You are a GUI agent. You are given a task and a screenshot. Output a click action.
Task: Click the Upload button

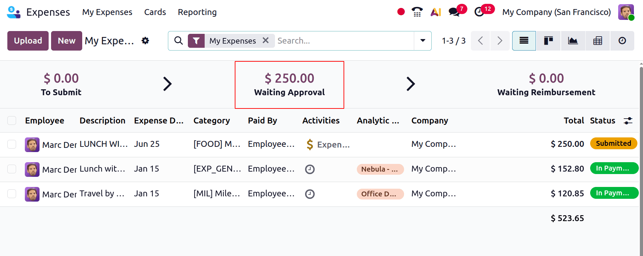(28, 41)
